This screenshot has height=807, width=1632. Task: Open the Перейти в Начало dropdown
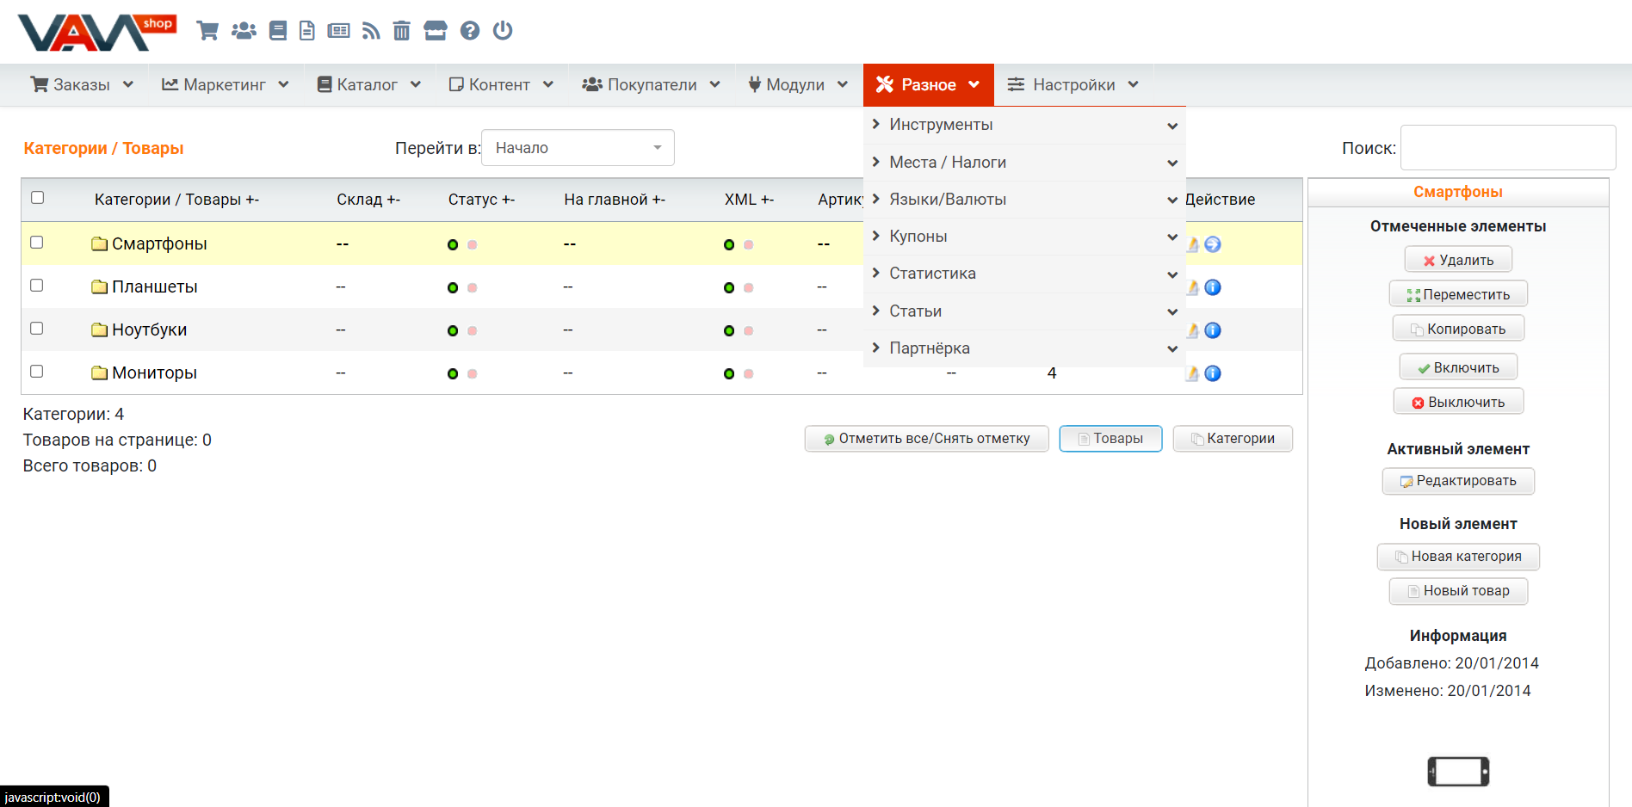point(578,148)
